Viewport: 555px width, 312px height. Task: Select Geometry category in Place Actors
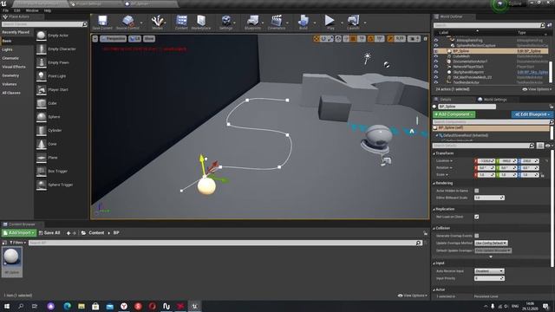pos(10,75)
